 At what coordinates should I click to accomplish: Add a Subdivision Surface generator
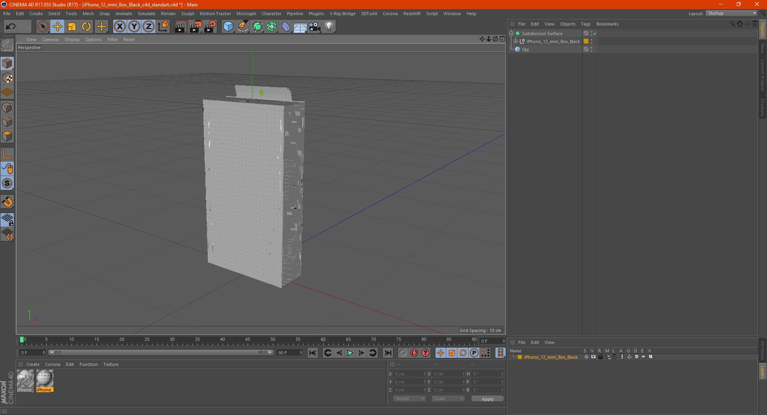tap(257, 27)
